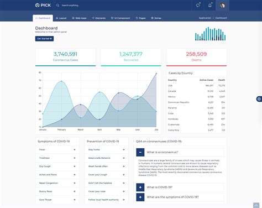Open the Elements menu
262x208 pixels.
(99, 18)
